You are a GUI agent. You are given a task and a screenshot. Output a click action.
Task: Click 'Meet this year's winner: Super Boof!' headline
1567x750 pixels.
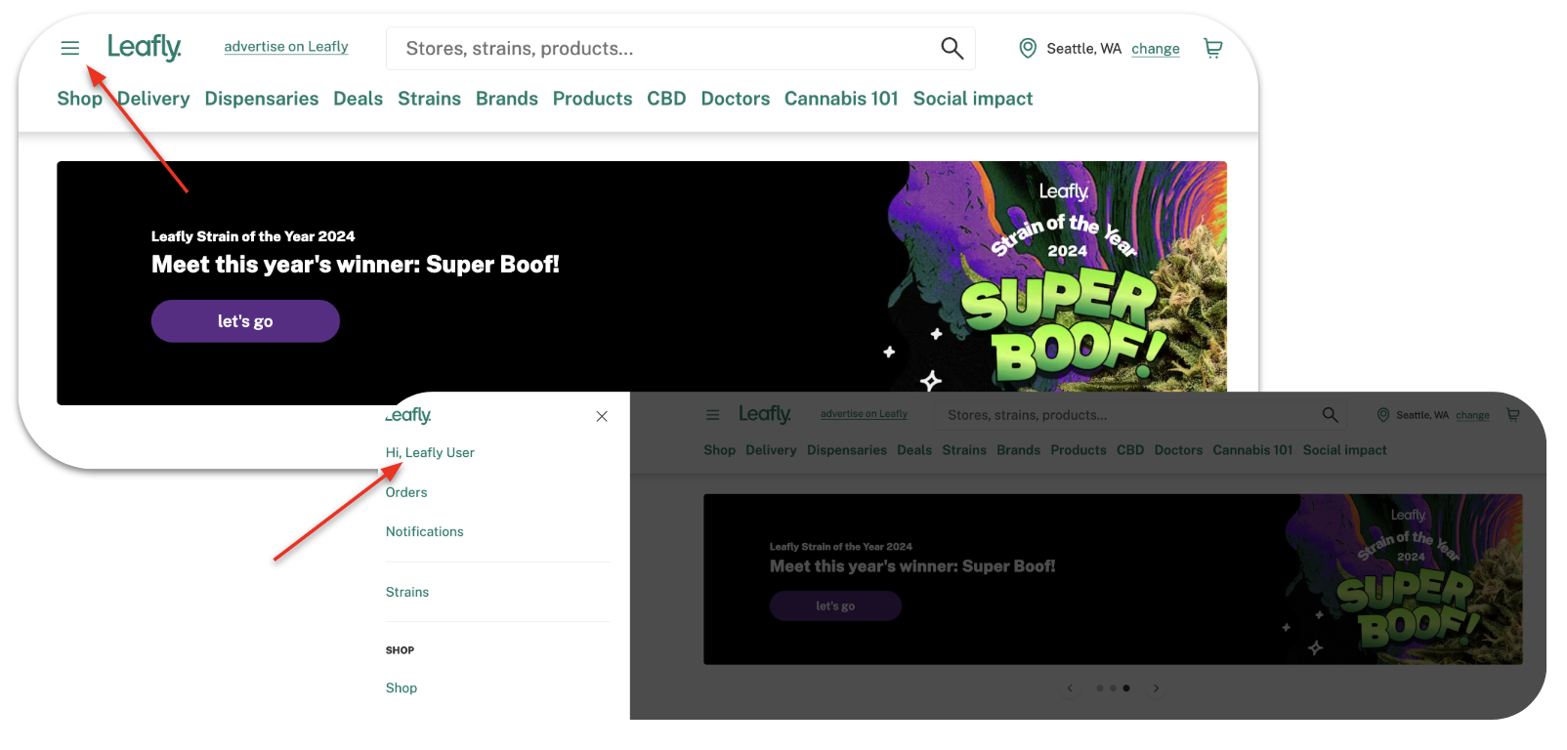[356, 265]
